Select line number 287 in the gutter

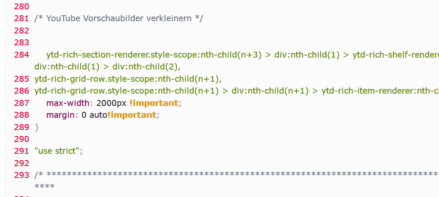point(21,103)
